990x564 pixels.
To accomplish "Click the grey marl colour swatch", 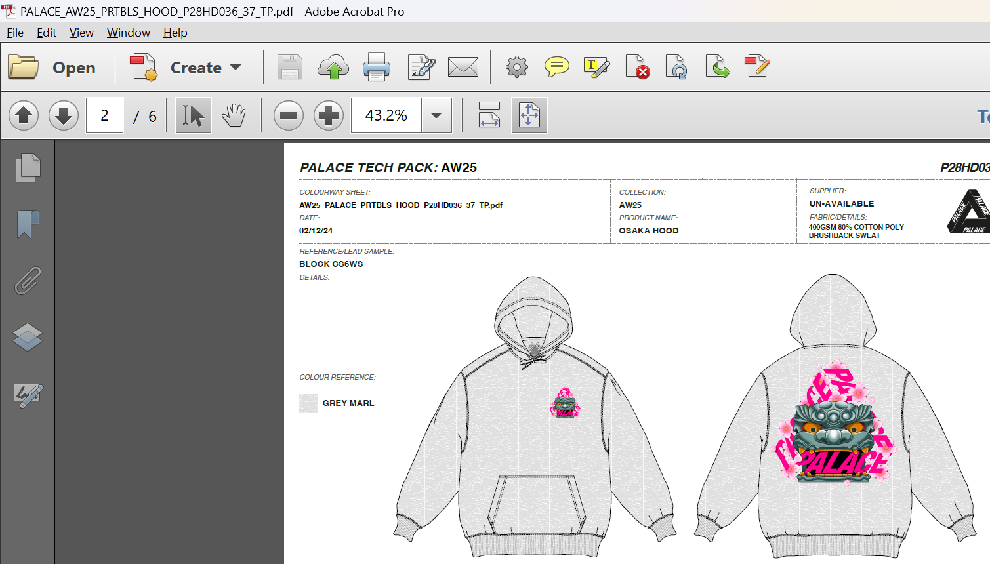I will 308,403.
